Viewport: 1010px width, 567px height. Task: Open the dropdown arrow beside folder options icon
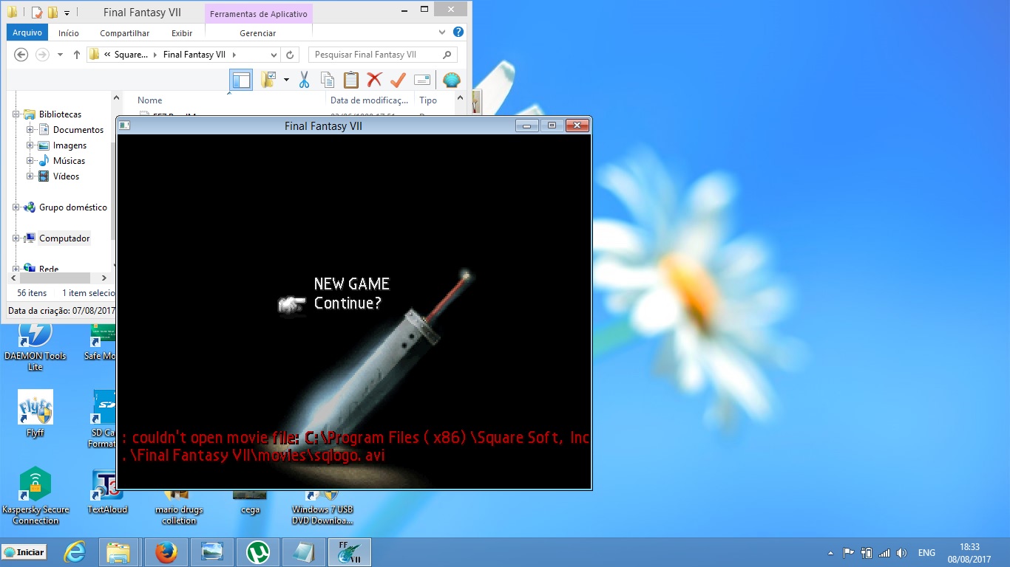[286, 80]
